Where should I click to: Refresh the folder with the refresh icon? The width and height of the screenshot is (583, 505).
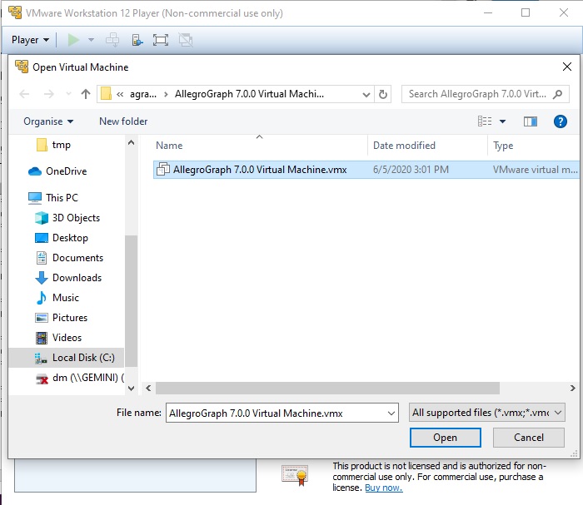coord(382,94)
